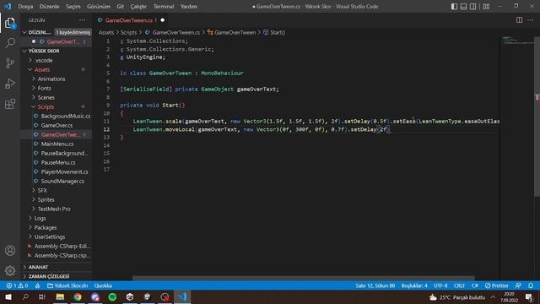The width and height of the screenshot is (540, 304).
Task: Expand the Packages folder
Action: (x=57, y=227)
